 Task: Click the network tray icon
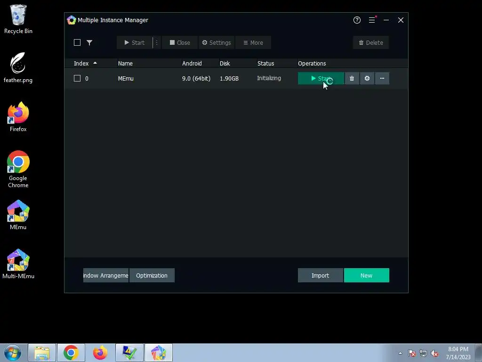[423, 353]
